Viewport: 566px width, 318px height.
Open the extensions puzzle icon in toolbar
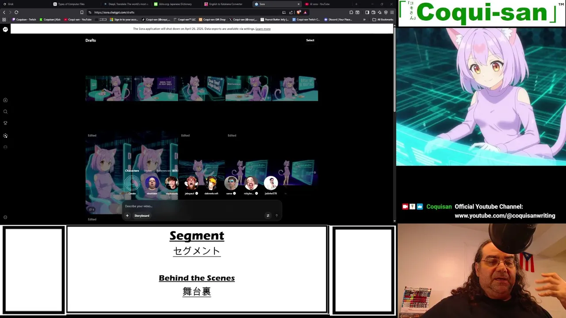click(351, 12)
